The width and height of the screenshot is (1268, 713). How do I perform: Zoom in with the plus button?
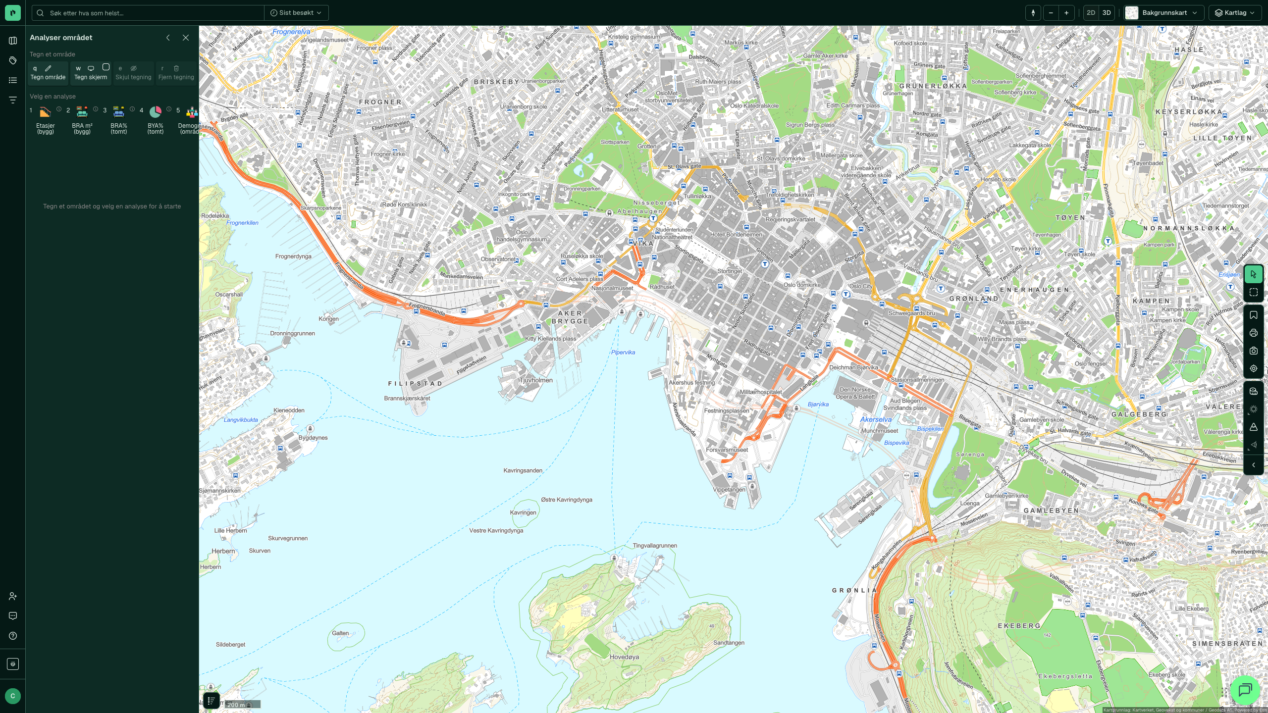(x=1066, y=13)
